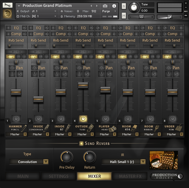Enable Hammer Pencil mic power button
The width and height of the screenshot is (189, 188).
[16, 119]
